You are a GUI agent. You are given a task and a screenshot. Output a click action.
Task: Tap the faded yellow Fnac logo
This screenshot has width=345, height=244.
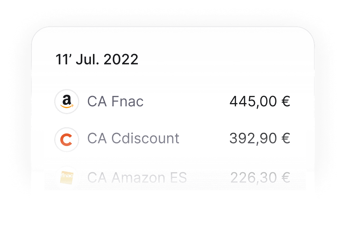point(67,178)
